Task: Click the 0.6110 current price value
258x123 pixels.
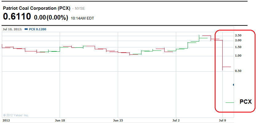Action: point(17,17)
